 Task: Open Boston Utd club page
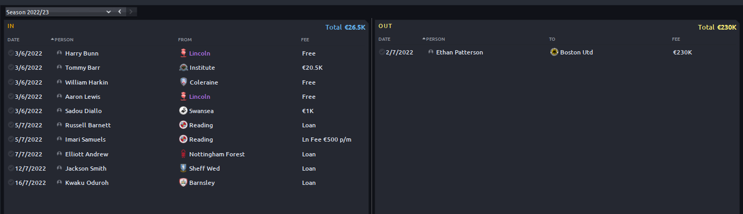pos(576,52)
